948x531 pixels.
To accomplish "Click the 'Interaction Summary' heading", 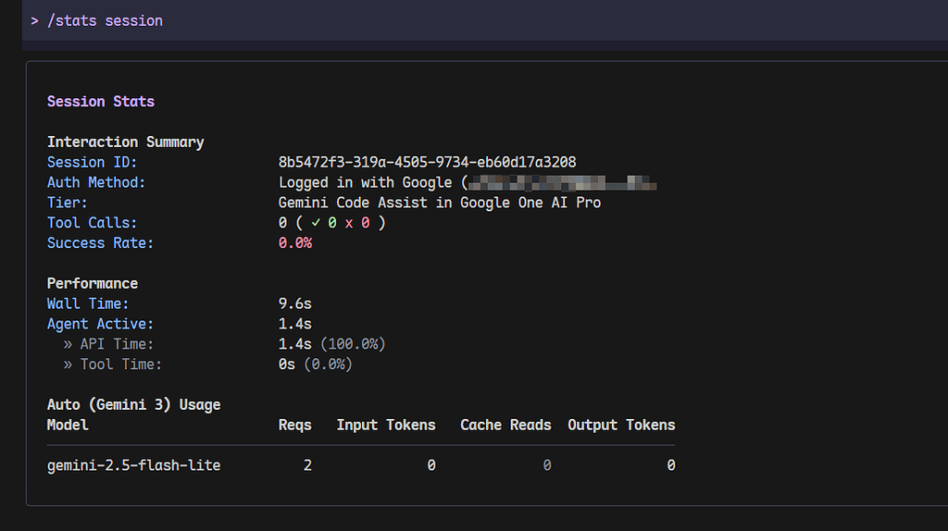I will click(126, 142).
